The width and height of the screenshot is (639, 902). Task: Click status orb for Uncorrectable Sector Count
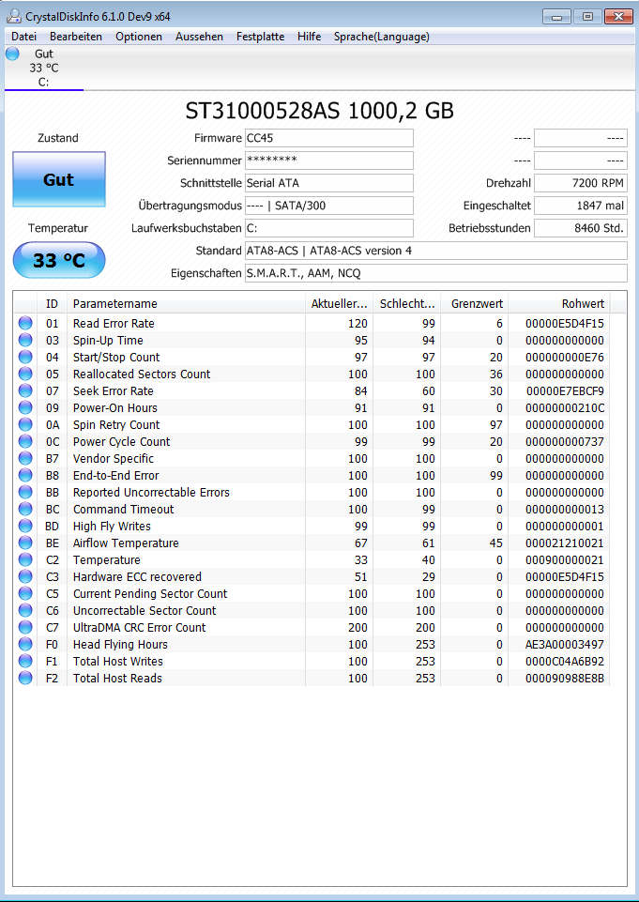click(25, 610)
